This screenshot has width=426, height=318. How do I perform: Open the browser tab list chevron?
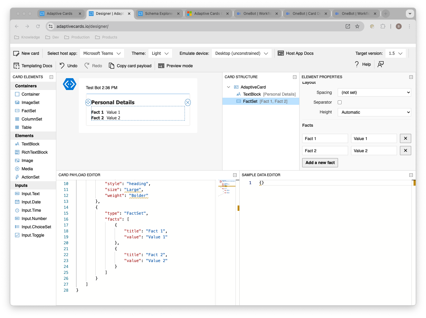(410, 14)
